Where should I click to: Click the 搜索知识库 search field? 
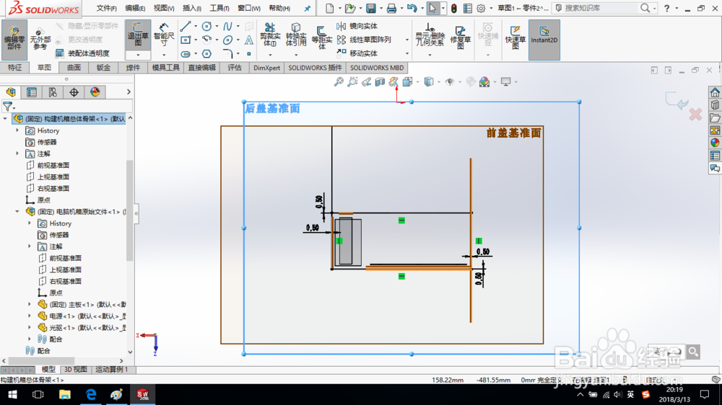pyautogui.click(x=601, y=8)
